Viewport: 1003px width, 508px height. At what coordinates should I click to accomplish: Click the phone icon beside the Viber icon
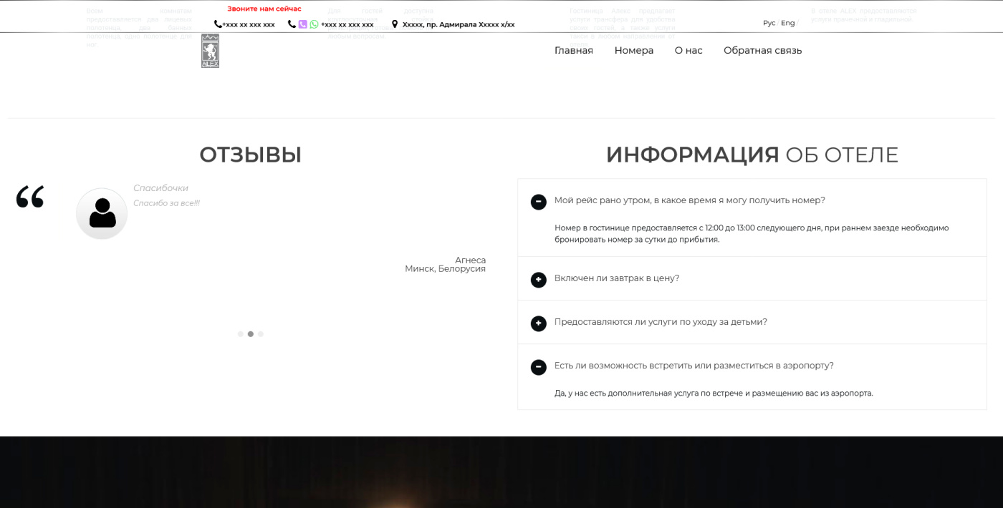pos(292,24)
